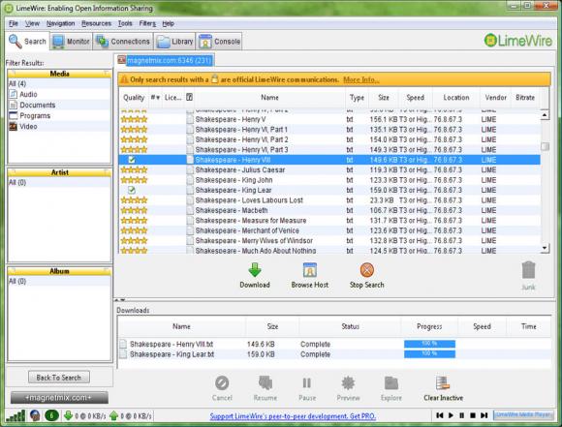
Task: Click the green Download arrow icon
Action: (255, 270)
